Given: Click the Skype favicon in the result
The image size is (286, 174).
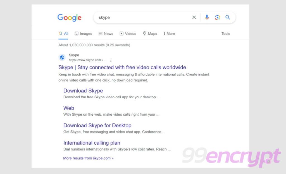Looking at the screenshot, I should tap(62, 57).
